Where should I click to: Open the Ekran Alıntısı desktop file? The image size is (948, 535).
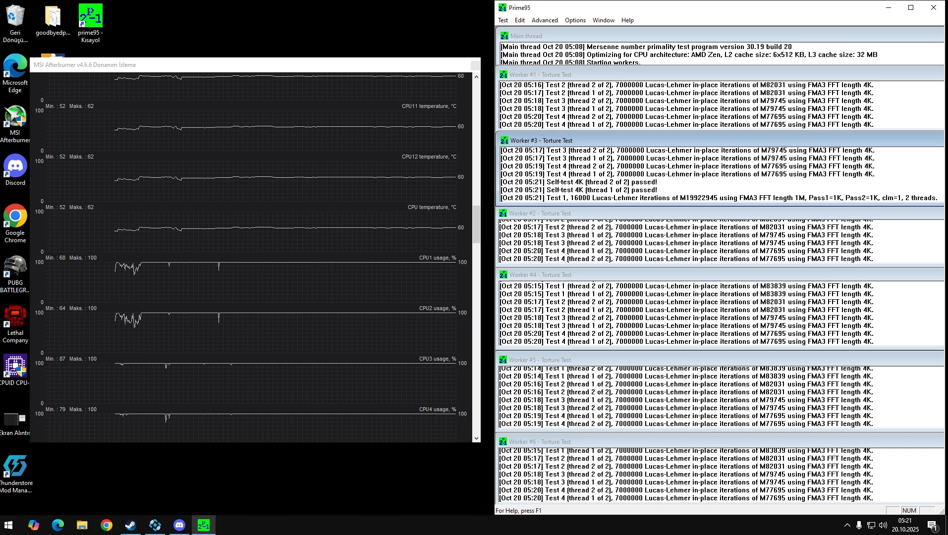(15, 424)
